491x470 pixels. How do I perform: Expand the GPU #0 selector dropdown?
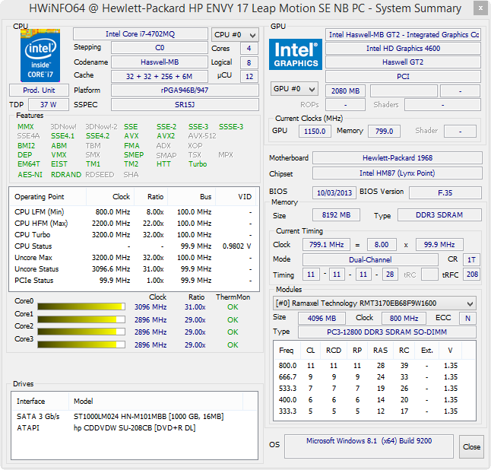[x=293, y=90]
